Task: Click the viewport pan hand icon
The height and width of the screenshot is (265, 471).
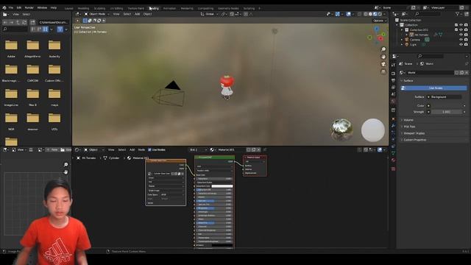Action: point(383,57)
